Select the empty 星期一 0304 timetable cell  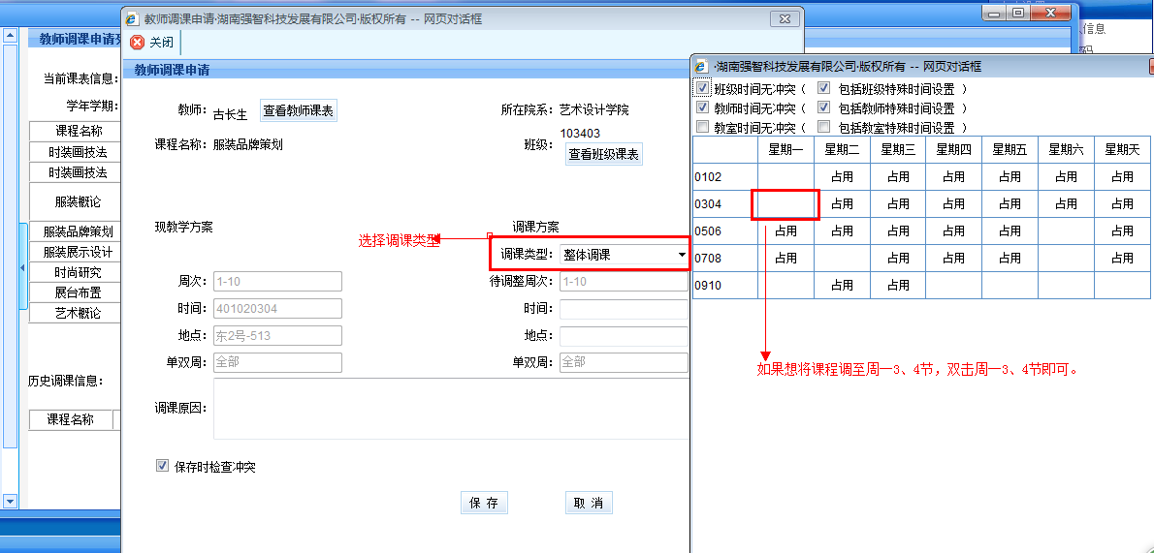[785, 204]
